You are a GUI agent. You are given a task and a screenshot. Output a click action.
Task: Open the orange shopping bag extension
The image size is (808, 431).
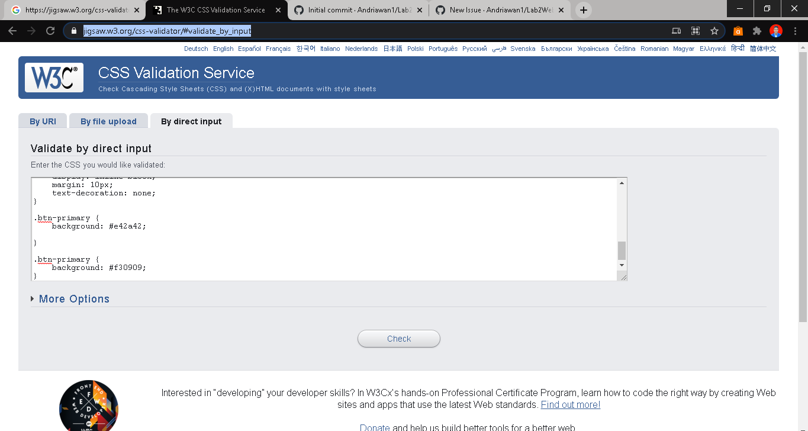coord(738,31)
